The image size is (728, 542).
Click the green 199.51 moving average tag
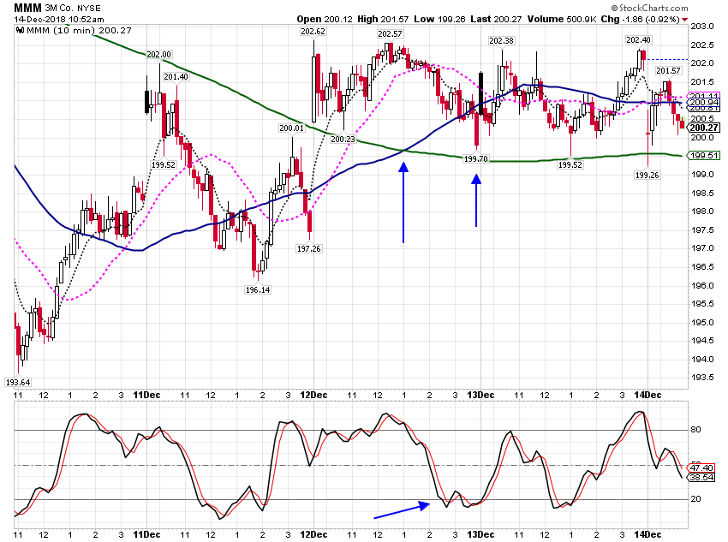704,156
